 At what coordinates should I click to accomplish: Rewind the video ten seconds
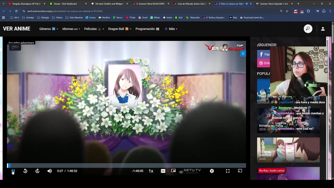click(x=25, y=171)
